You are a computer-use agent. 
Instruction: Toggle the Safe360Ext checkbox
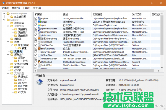36,65
